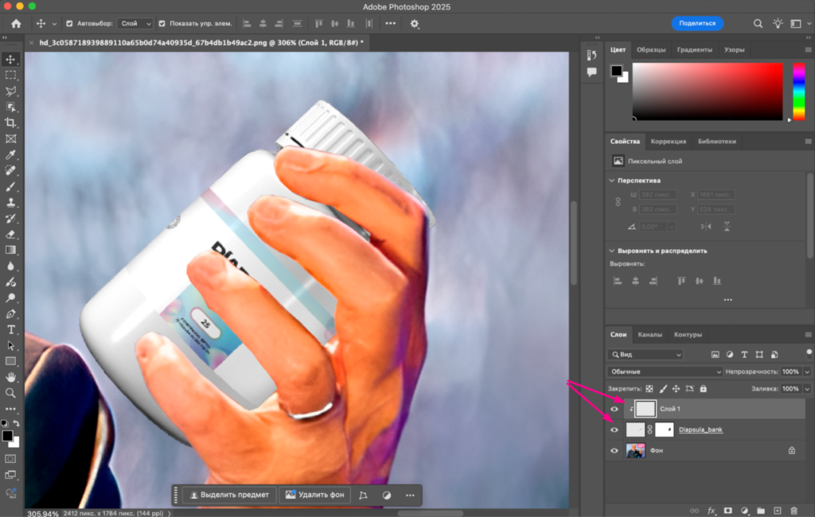Select the Brush tool in the toolbar
Viewport: 815px width, 517px height.
pos(11,186)
